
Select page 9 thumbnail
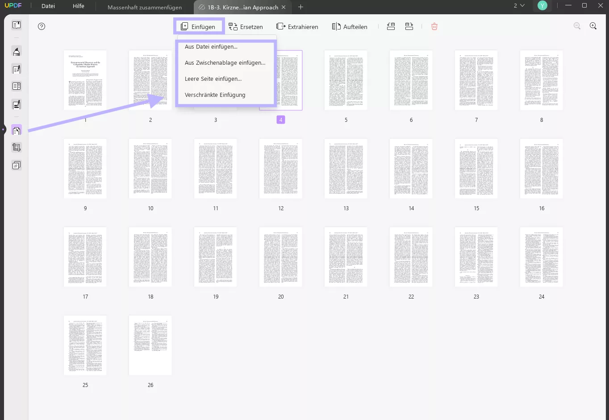click(x=85, y=169)
